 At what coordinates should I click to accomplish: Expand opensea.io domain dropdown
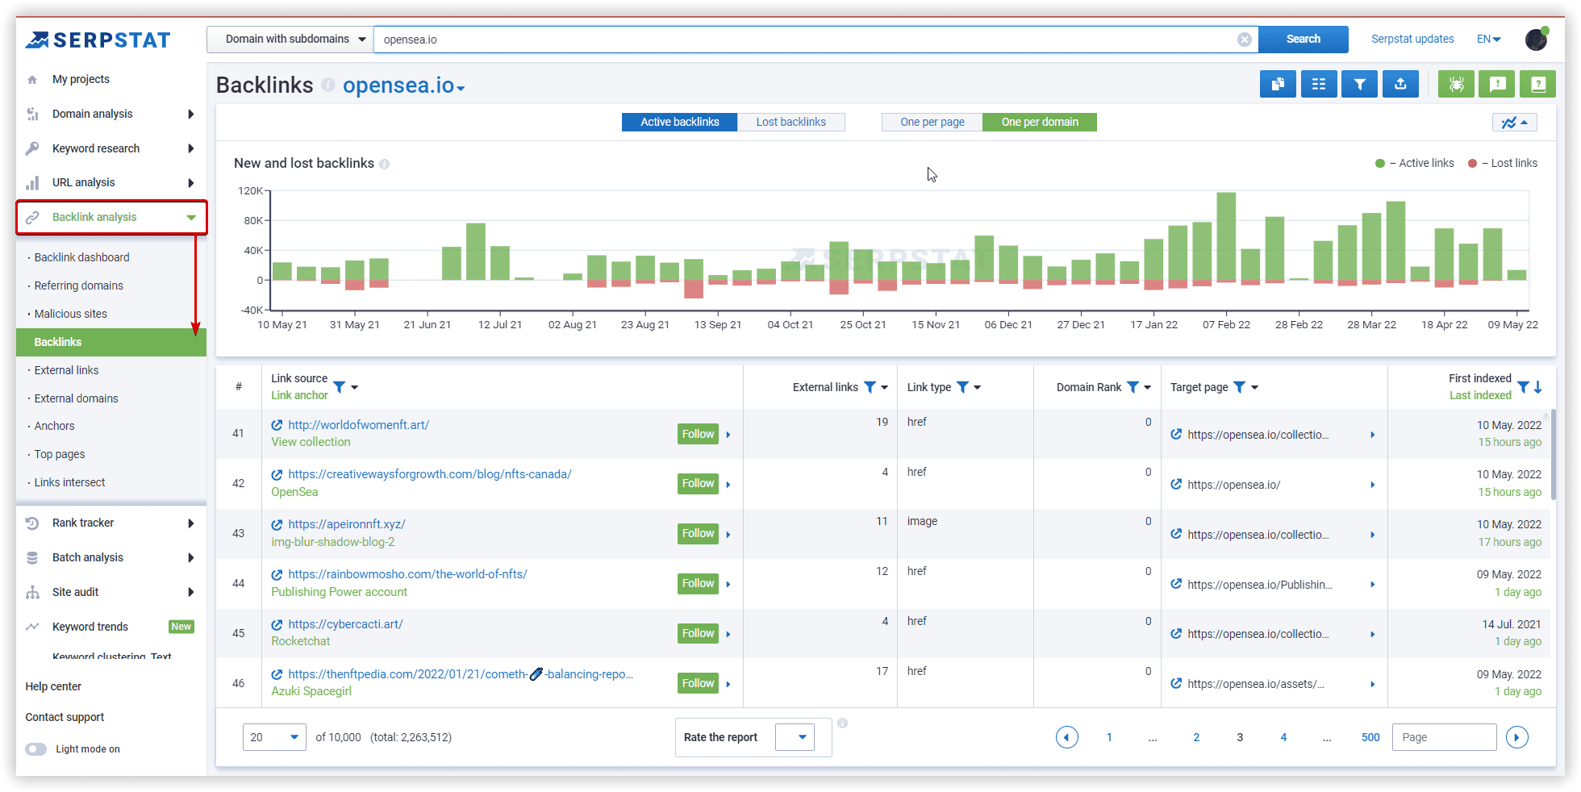[x=461, y=88]
